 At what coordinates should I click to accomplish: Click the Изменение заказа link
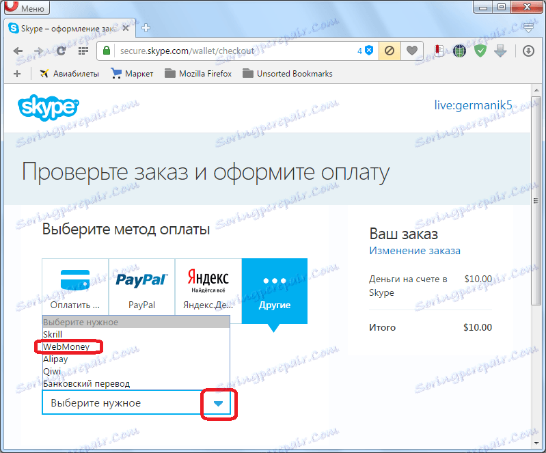(x=415, y=250)
